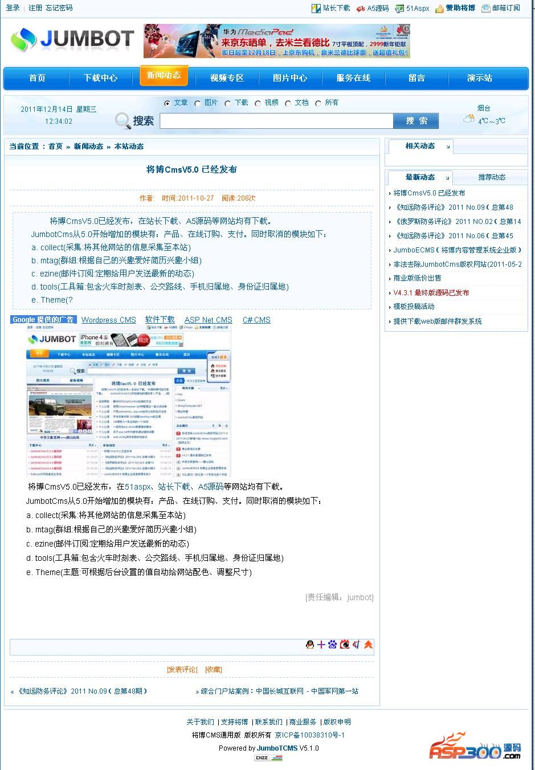The height and width of the screenshot is (770, 535).
Task: Click the red-blue brush share icon
Action: [x=356, y=645]
